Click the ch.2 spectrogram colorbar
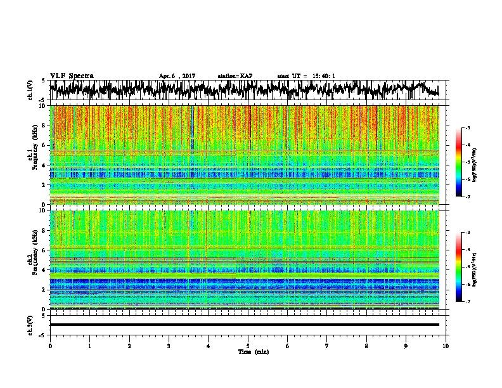Screen dimensions: 502x388 pos(458,267)
